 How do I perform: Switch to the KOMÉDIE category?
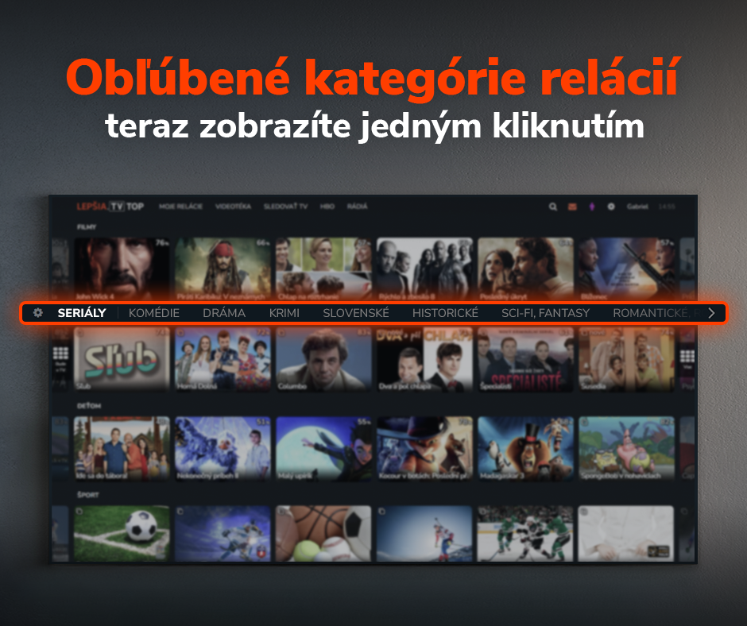154,313
